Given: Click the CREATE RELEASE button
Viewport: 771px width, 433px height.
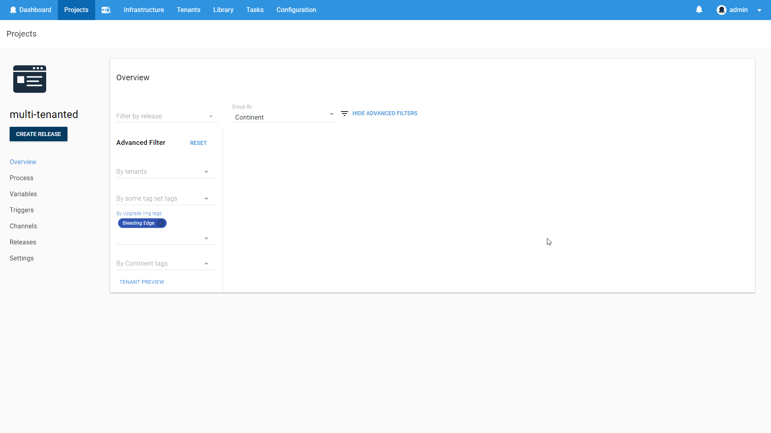Looking at the screenshot, I should tap(38, 134).
